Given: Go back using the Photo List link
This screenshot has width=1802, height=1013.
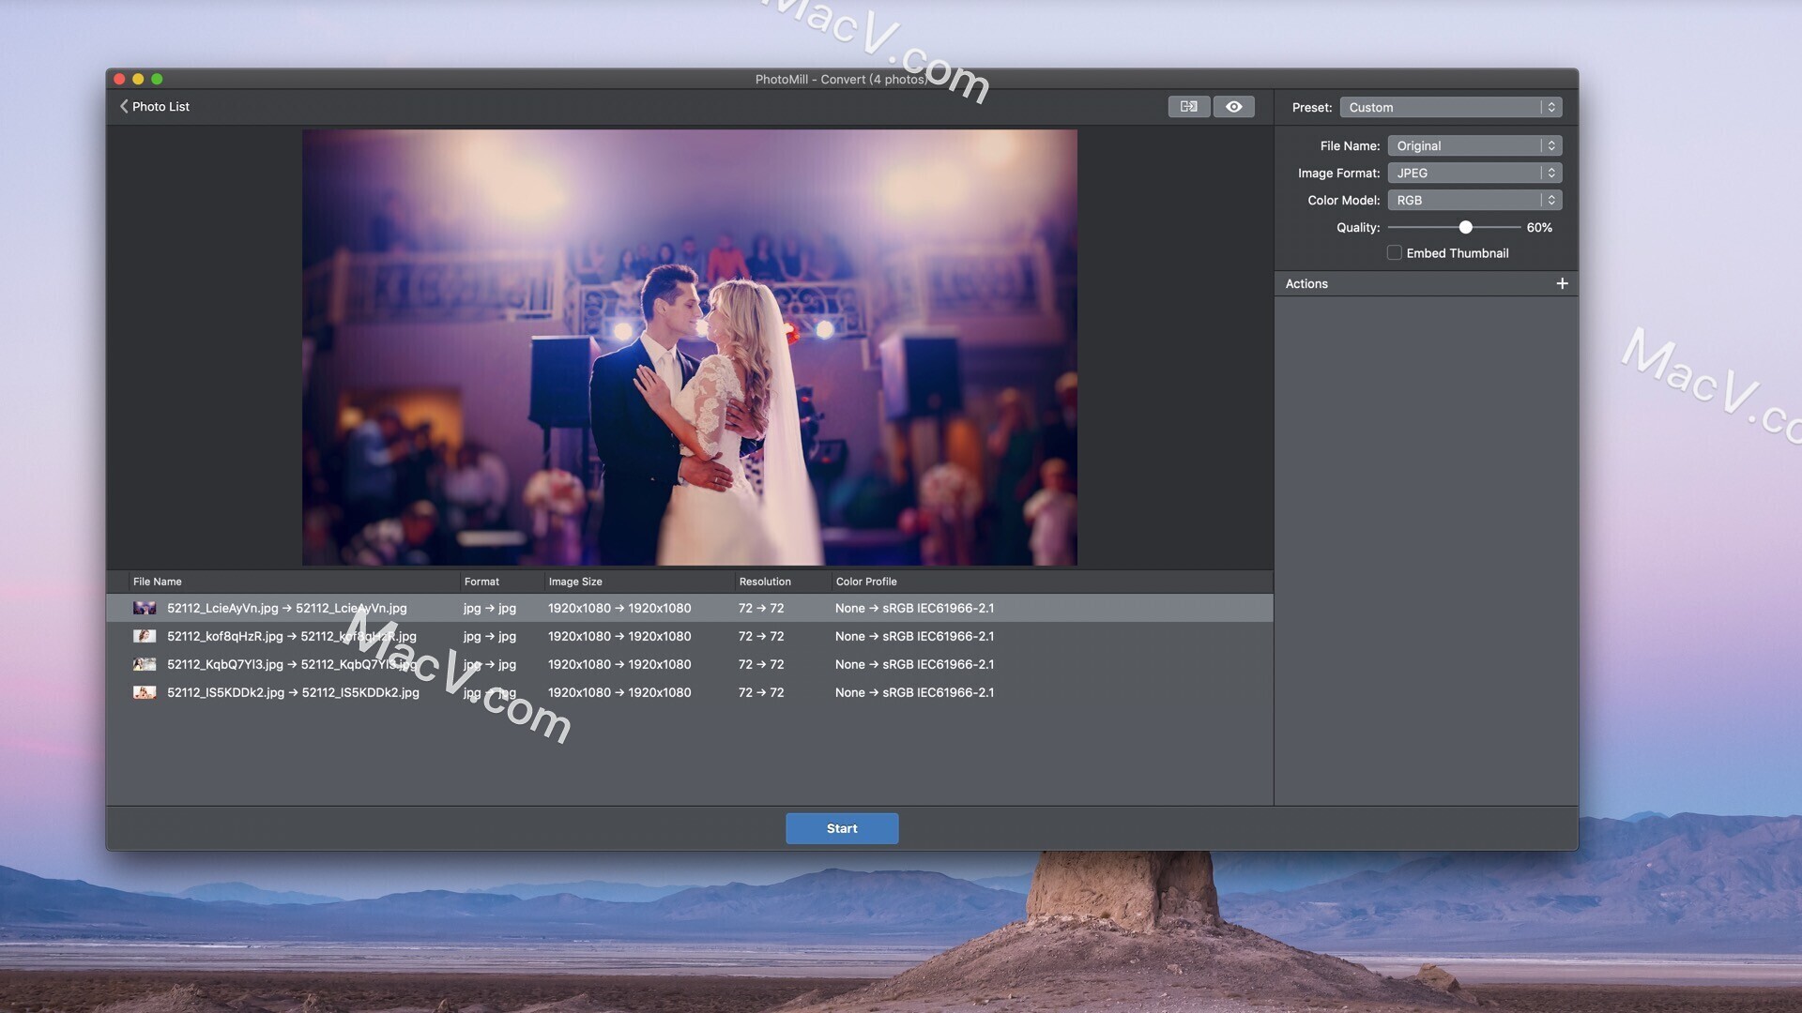Looking at the screenshot, I should pyautogui.click(x=160, y=106).
